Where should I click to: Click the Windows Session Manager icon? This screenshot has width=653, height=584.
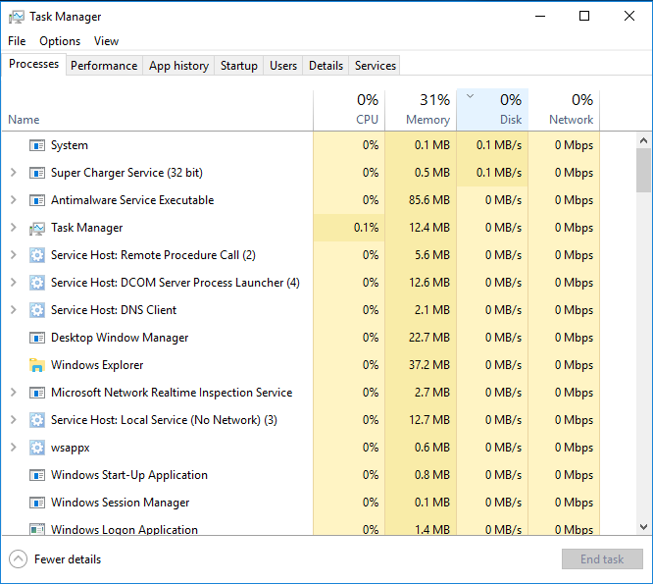pos(37,503)
